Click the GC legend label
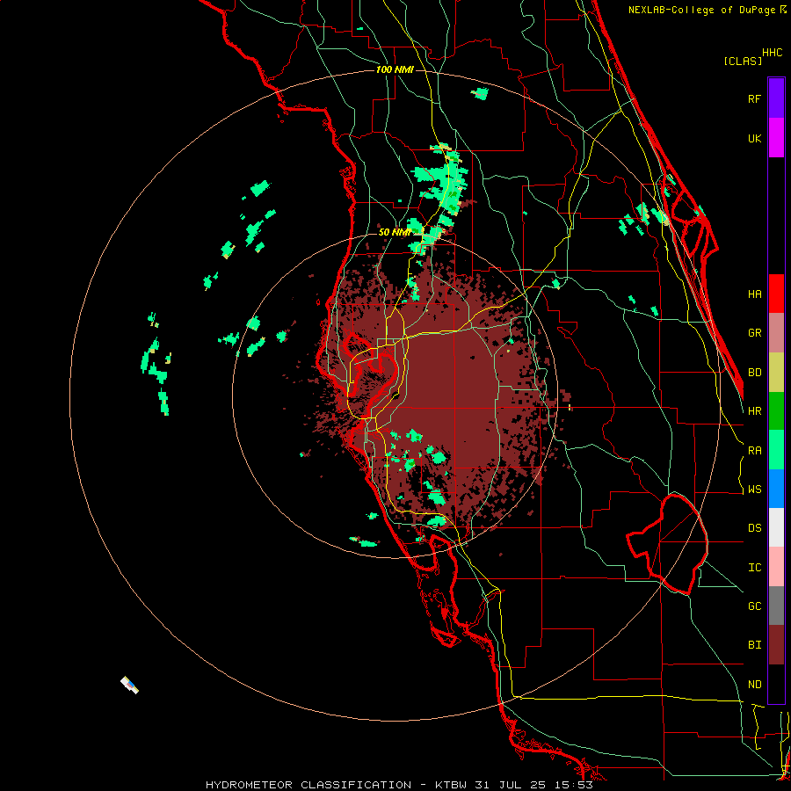Screen dimensions: 791x791 [x=754, y=606]
